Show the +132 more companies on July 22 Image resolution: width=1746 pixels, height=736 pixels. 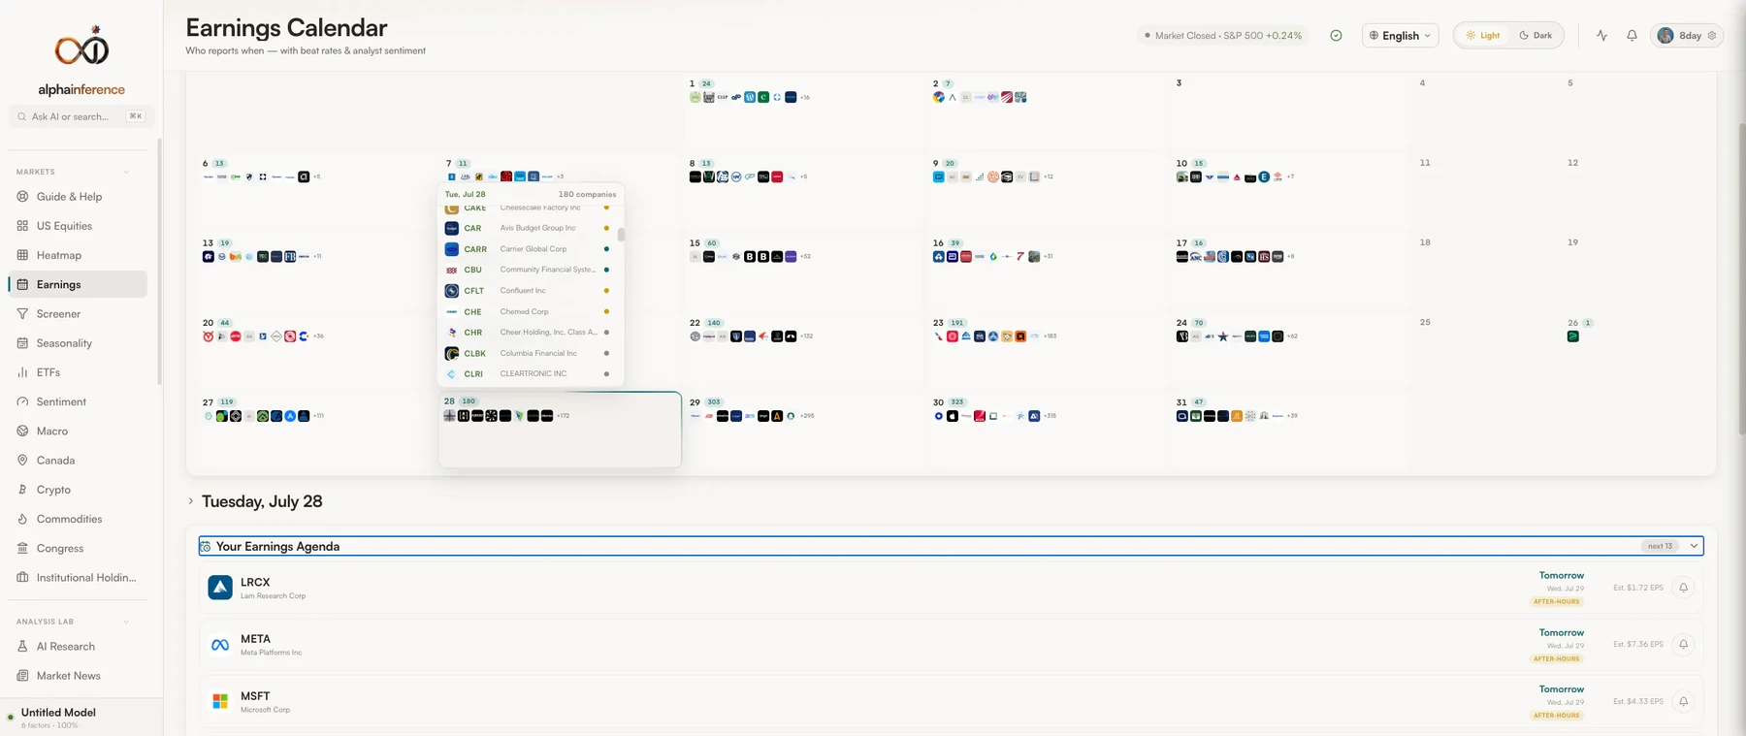[806, 336]
